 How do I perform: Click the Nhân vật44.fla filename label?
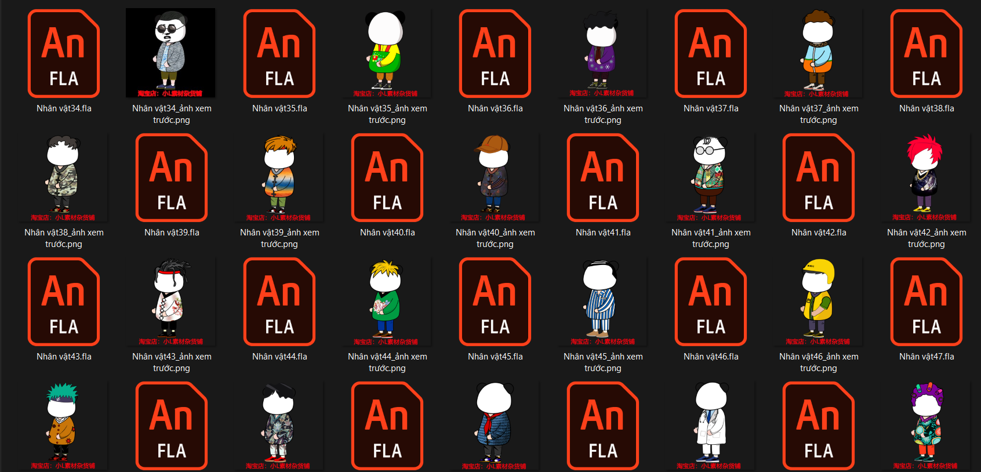tap(279, 357)
